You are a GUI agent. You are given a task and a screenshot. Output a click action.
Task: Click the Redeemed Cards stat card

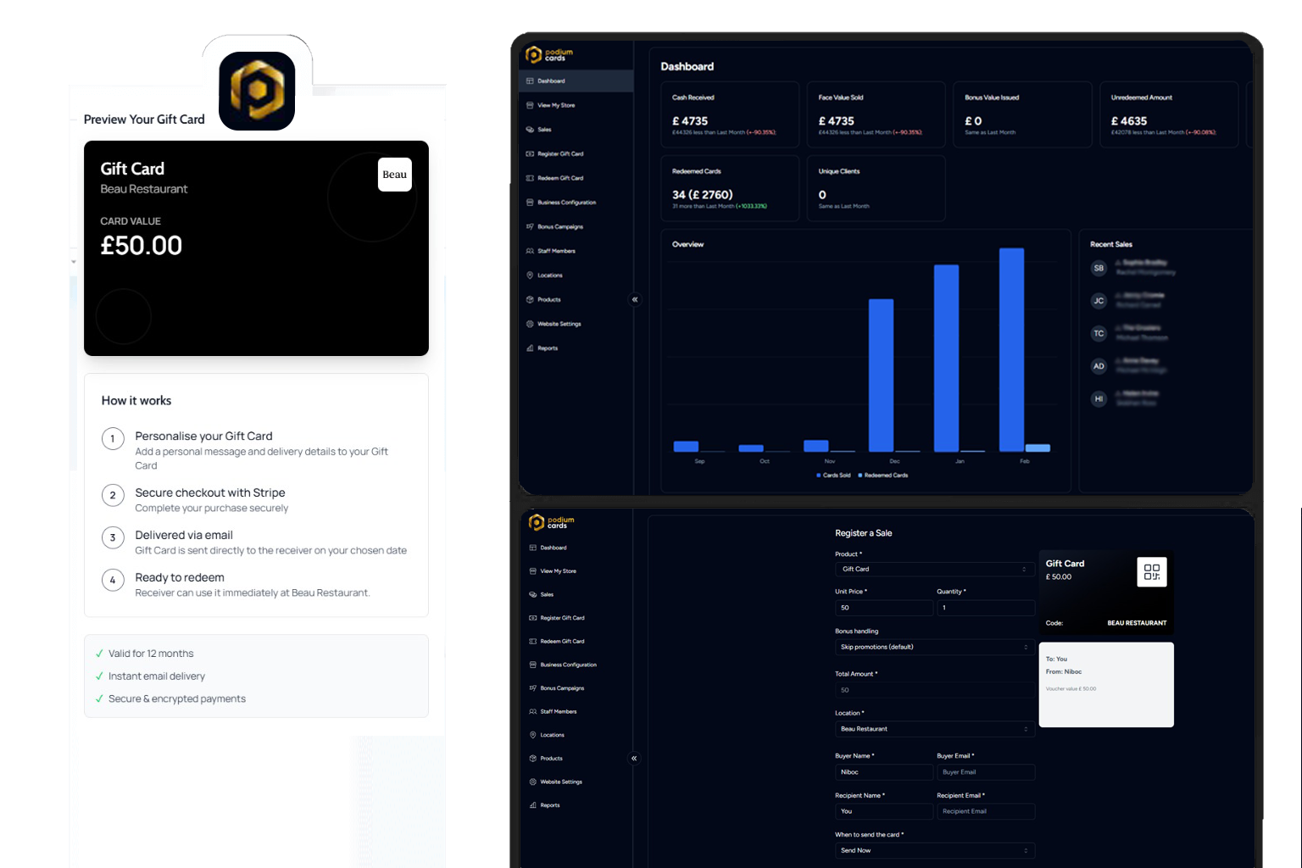(730, 188)
